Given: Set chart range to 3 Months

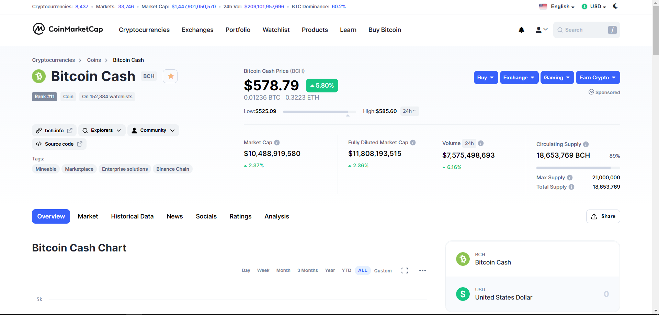Looking at the screenshot, I should [x=308, y=271].
